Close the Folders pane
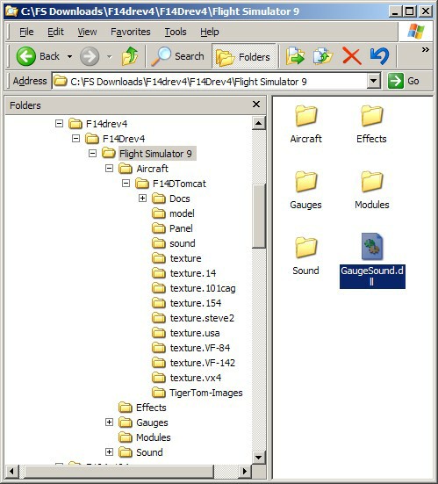Image resolution: width=438 pixels, height=484 pixels. [x=256, y=105]
